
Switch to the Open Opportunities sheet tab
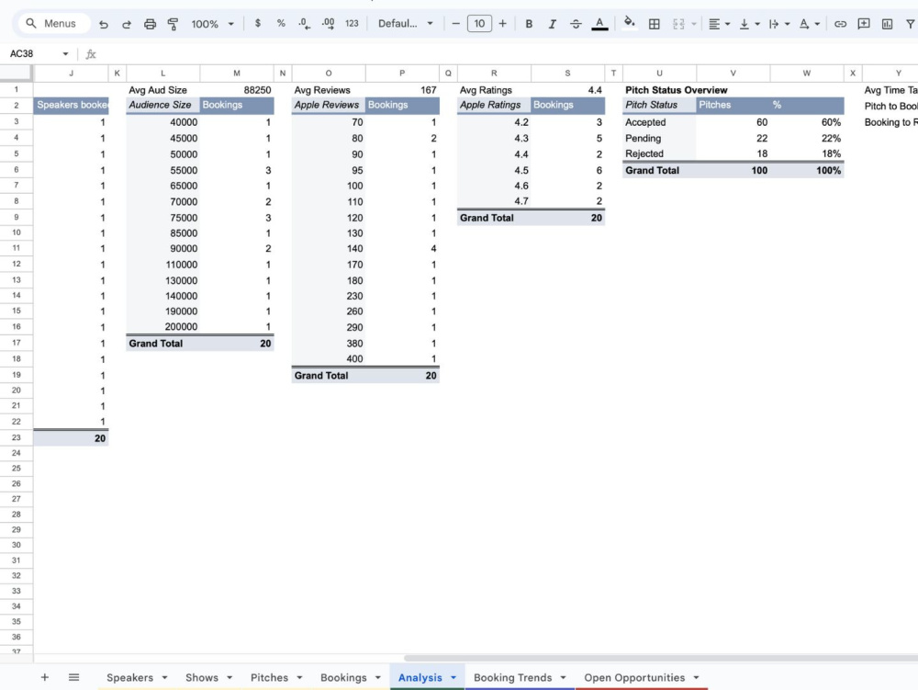tap(634, 677)
